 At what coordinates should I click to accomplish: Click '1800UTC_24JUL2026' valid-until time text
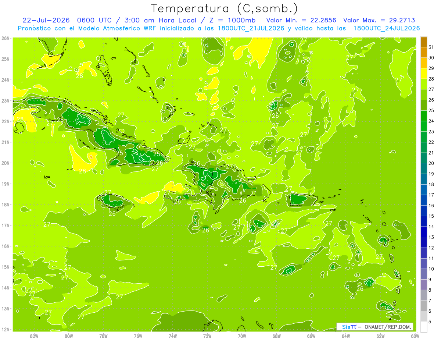(x=387, y=28)
